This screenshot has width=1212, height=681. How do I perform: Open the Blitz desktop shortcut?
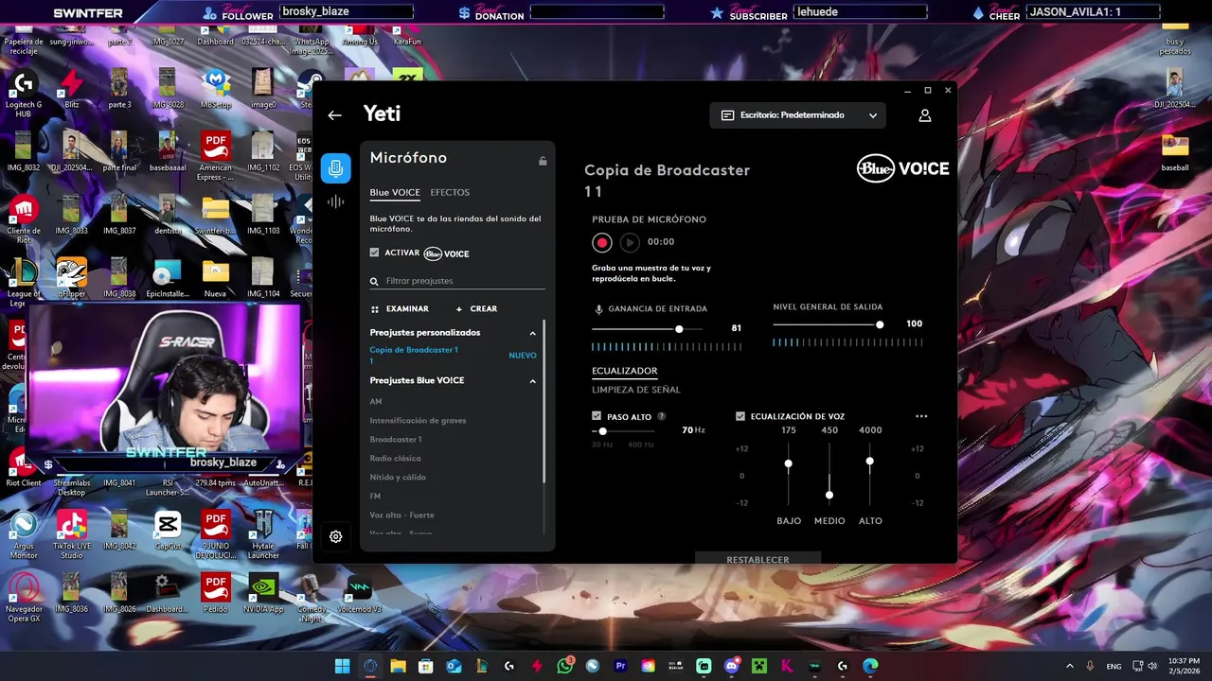(x=72, y=88)
